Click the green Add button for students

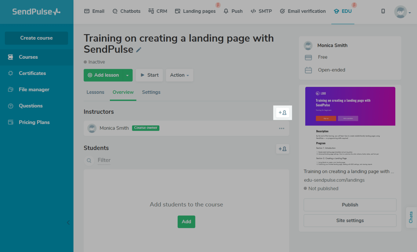pos(186,222)
